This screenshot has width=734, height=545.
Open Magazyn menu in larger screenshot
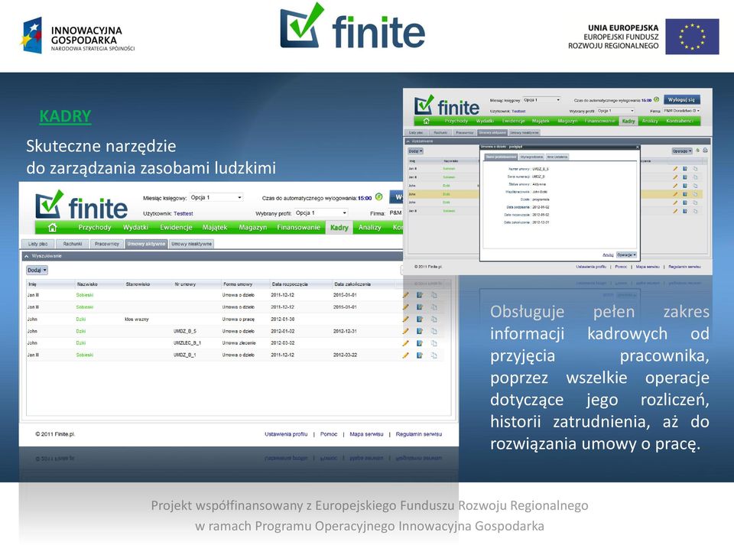point(253,227)
